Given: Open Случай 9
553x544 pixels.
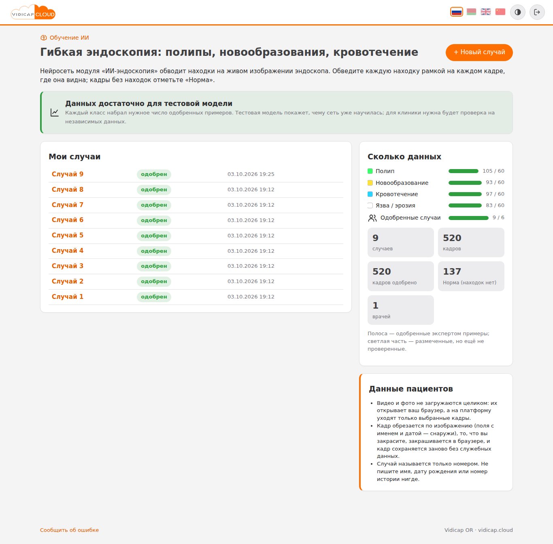Looking at the screenshot, I should click(68, 174).
